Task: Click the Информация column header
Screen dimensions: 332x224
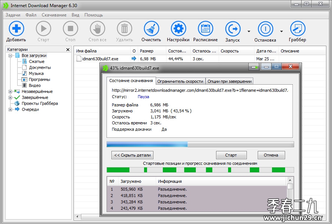Action: (221, 181)
